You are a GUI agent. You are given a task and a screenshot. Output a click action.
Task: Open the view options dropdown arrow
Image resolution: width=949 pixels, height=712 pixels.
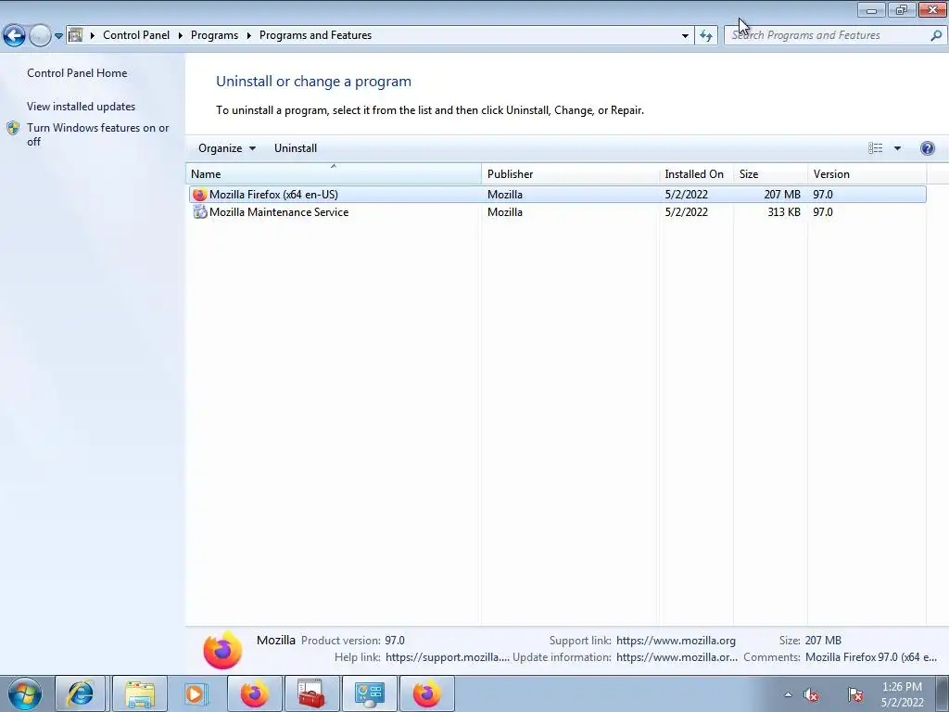click(897, 148)
